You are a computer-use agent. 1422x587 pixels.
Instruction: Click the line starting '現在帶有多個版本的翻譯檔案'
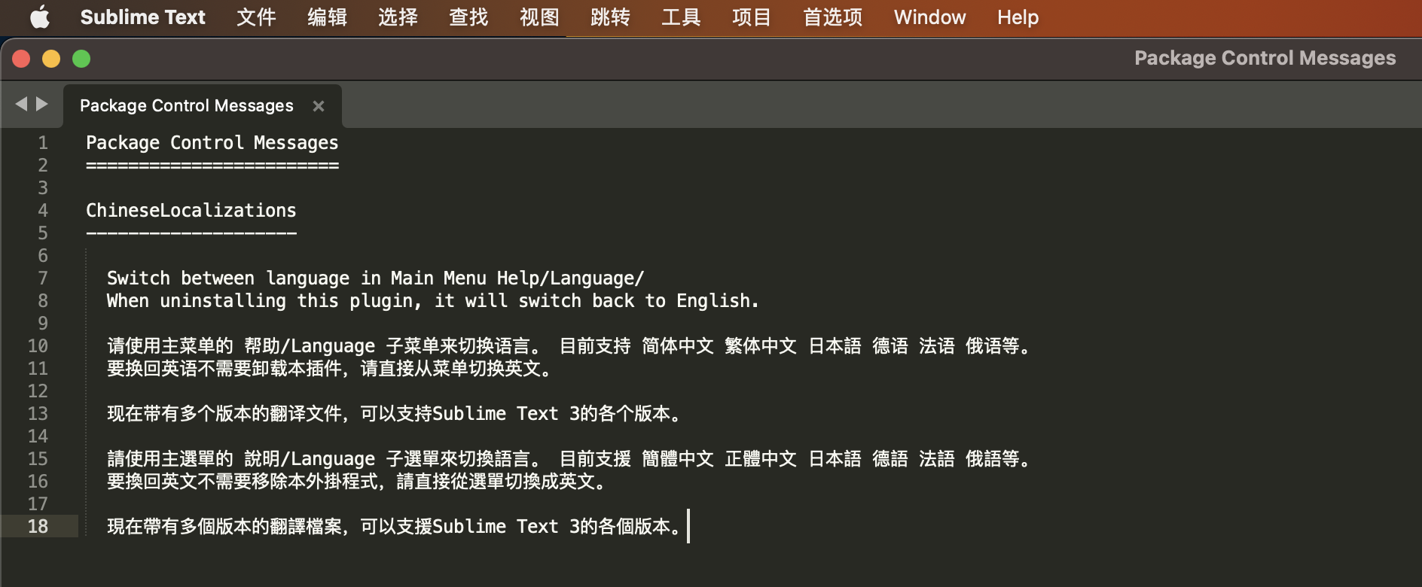pyautogui.click(x=395, y=527)
